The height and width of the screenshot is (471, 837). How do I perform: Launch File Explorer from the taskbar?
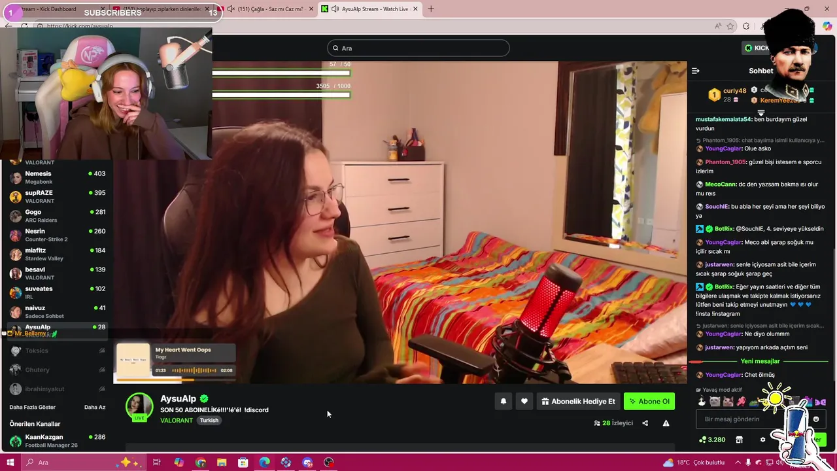222,462
